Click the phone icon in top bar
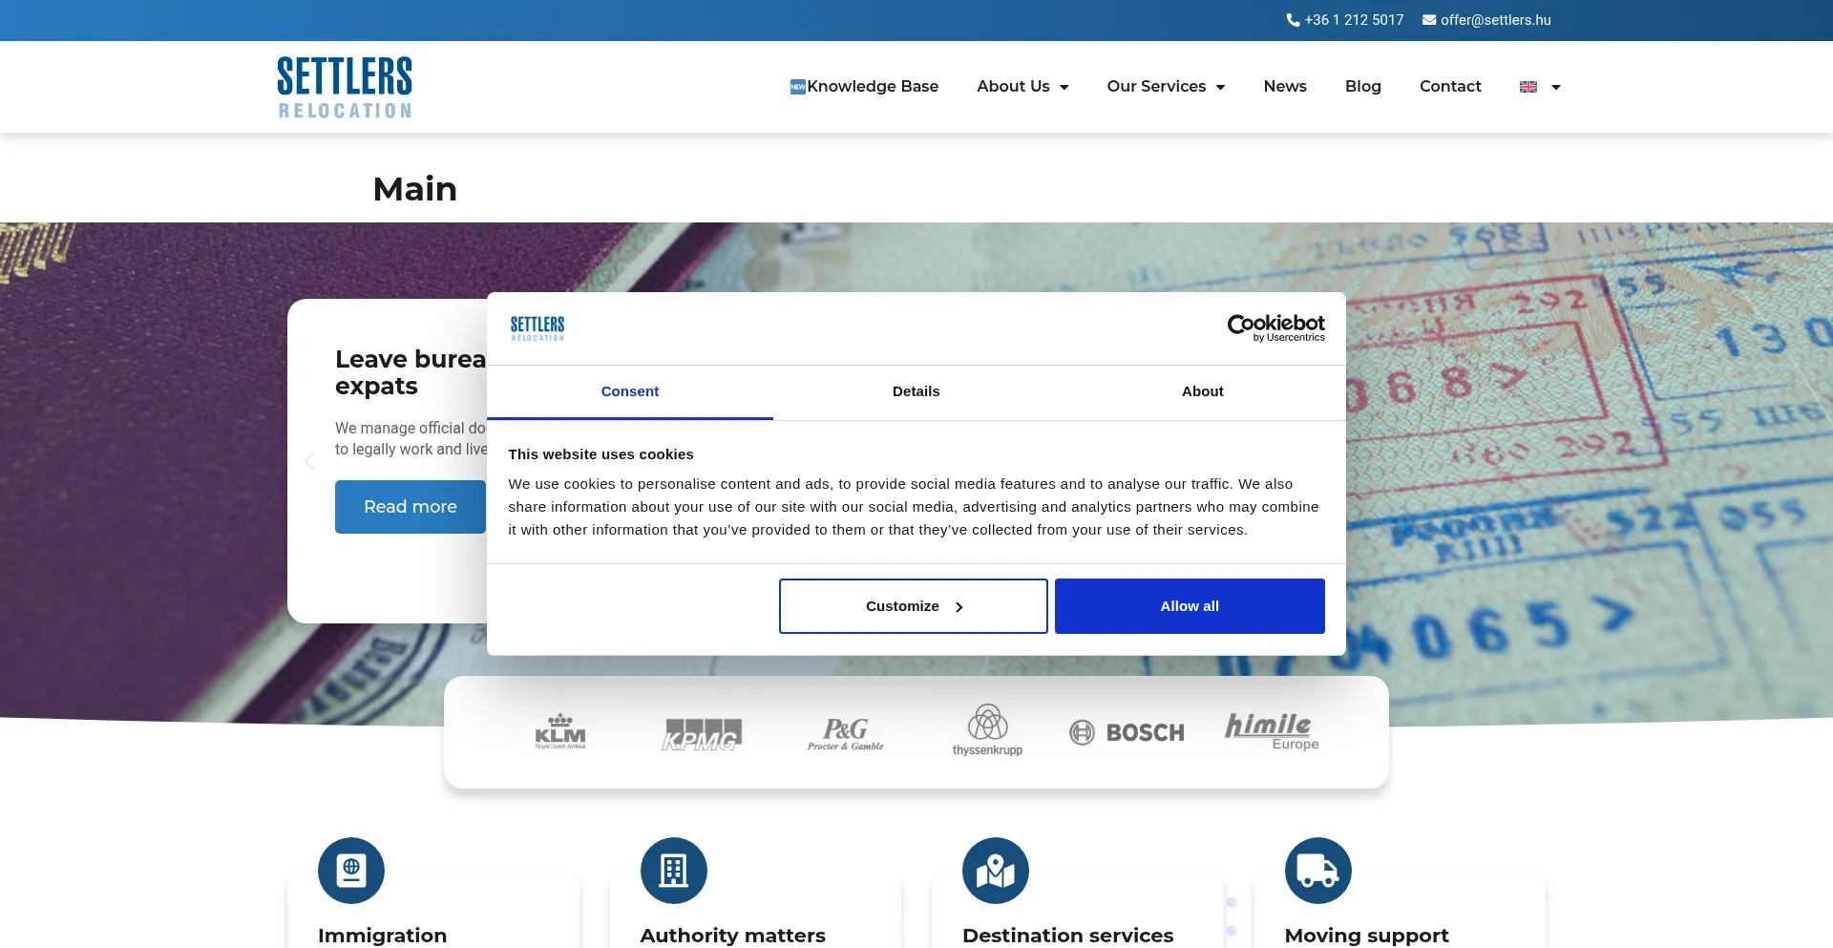 1293,20
